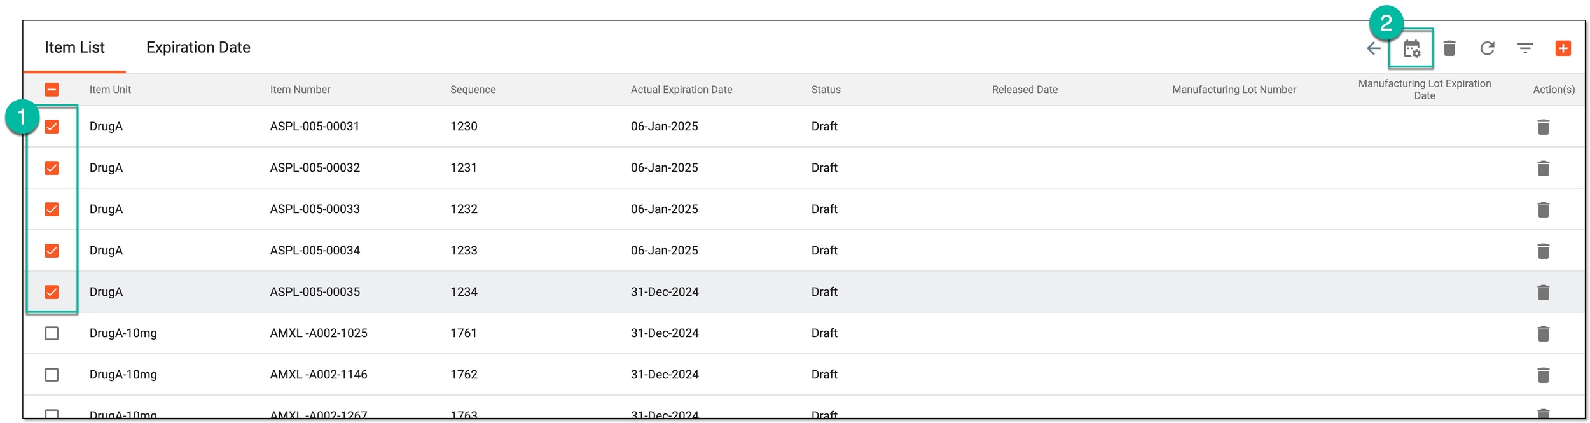The width and height of the screenshot is (1590, 423).
Task: Uncheck the ASPL-005-00035 row checkbox
Action: coord(52,292)
